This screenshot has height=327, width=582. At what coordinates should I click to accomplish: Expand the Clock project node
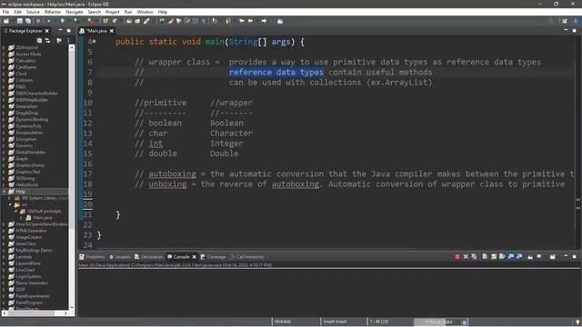coord(4,74)
